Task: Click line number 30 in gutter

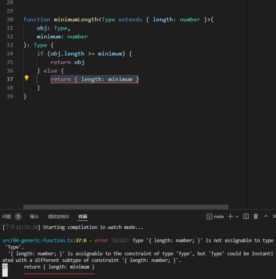Action: pyautogui.click(x=10, y=19)
